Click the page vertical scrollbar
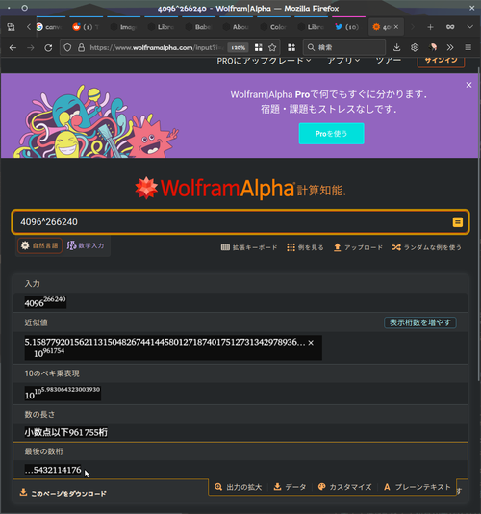 tap(479, 223)
